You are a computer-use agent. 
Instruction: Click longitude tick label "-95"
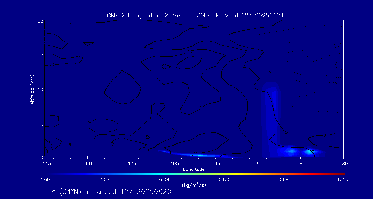[x=216, y=164]
